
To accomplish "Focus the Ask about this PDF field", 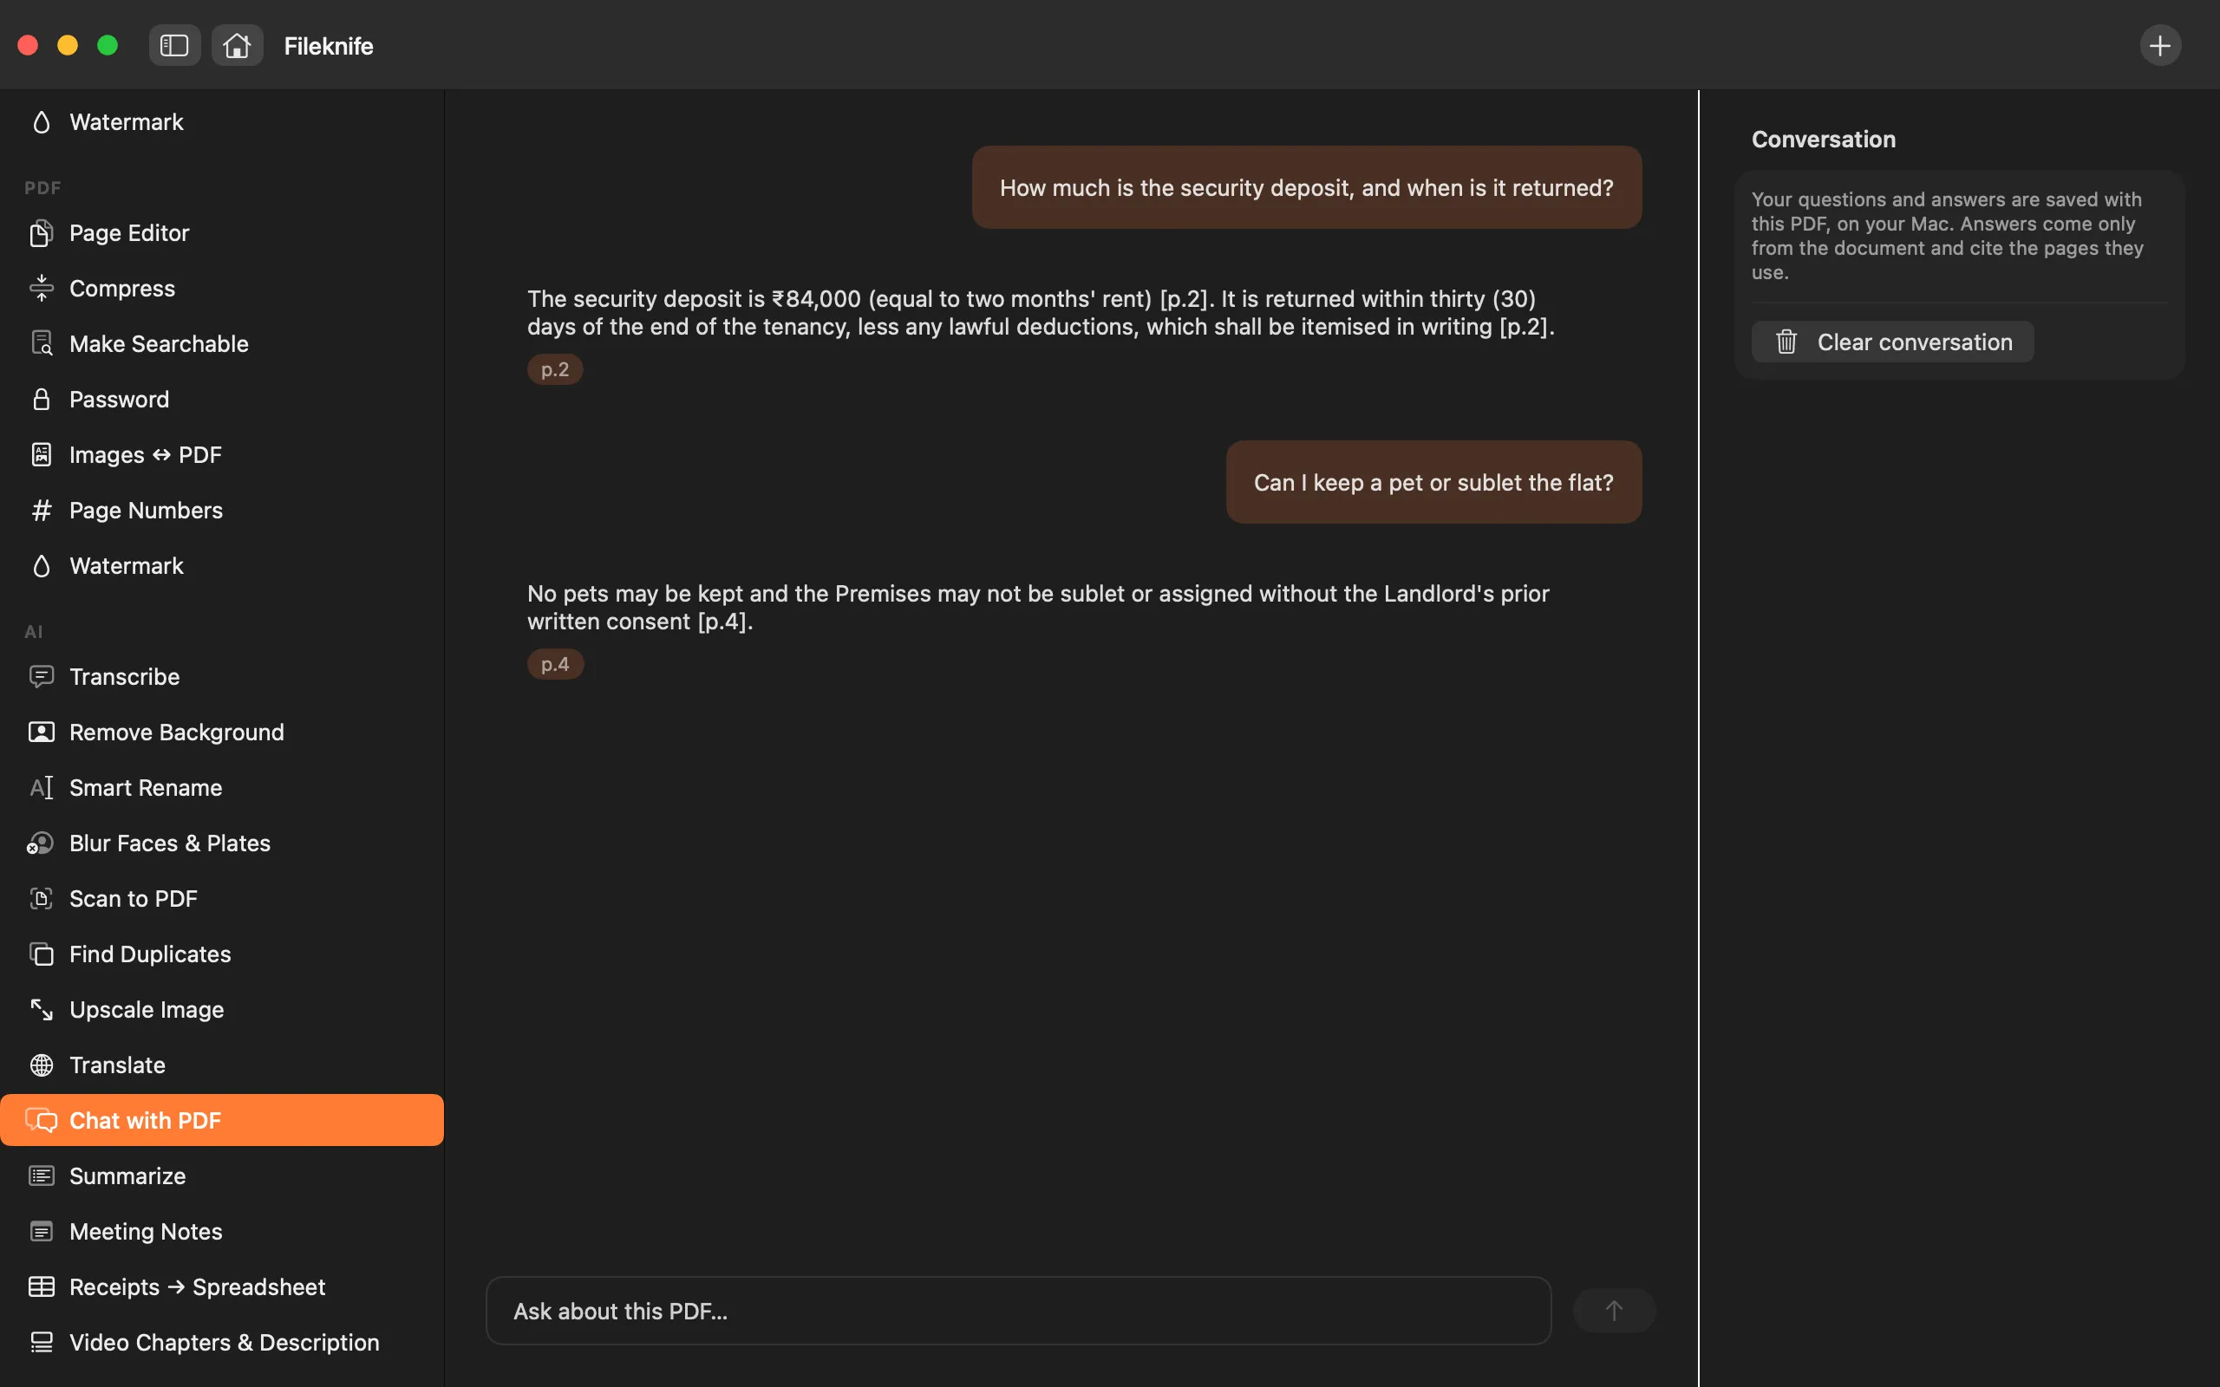I will (1018, 1311).
